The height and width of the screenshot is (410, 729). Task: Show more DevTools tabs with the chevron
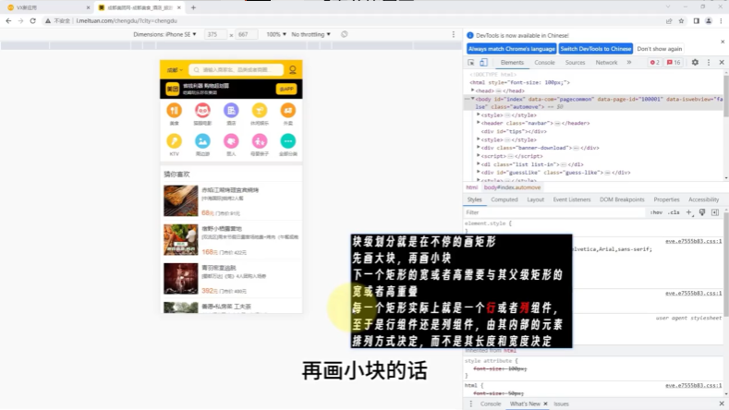pyautogui.click(x=629, y=62)
